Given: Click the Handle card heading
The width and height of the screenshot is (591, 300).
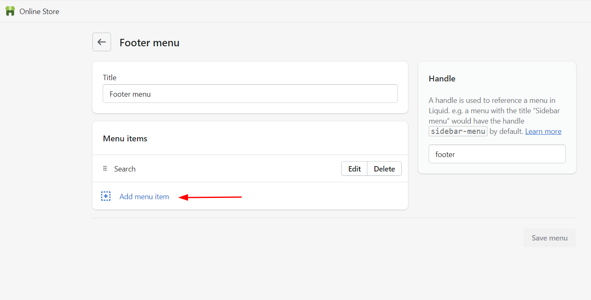Looking at the screenshot, I should tap(442, 79).
